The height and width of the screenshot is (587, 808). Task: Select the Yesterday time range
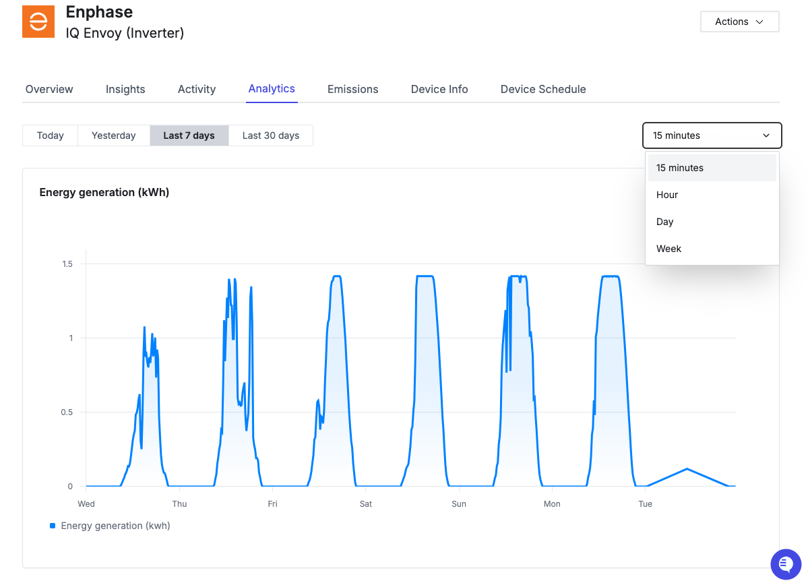(x=113, y=135)
